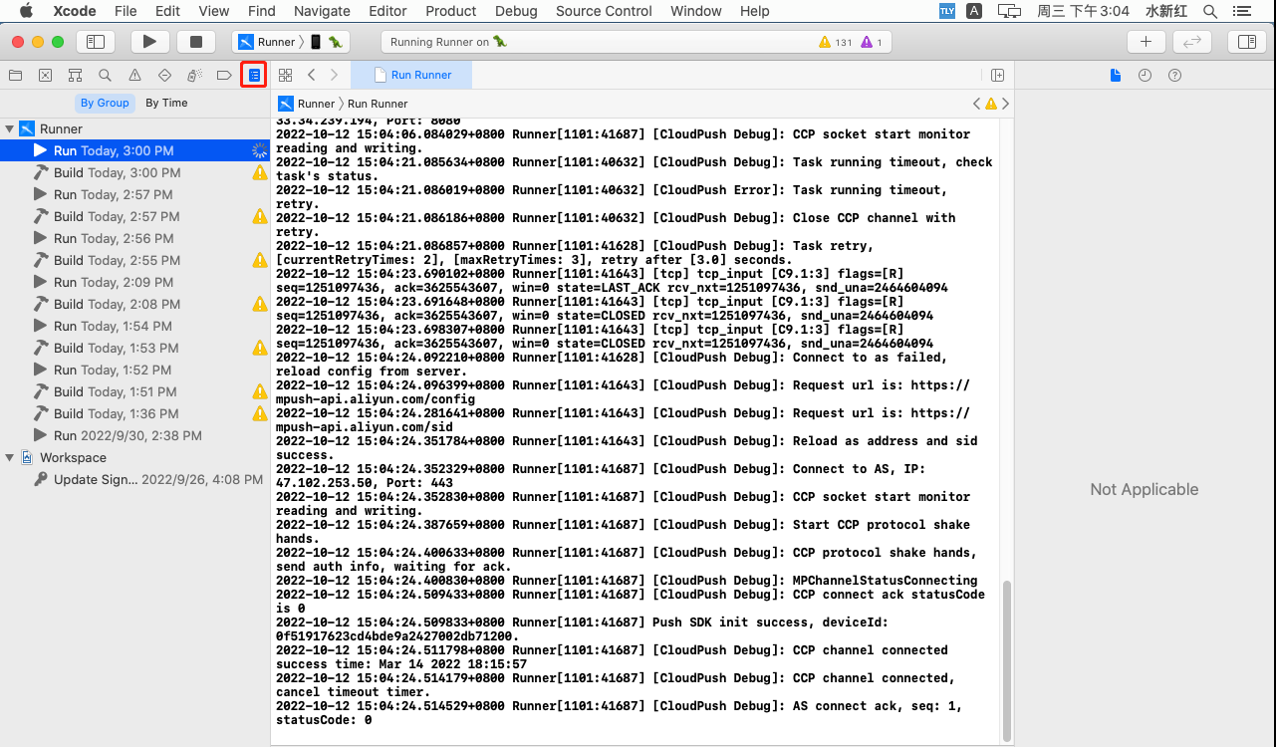Jump to previous issue arrow in jump bar
Screen dimensions: 1276x747
point(976,104)
